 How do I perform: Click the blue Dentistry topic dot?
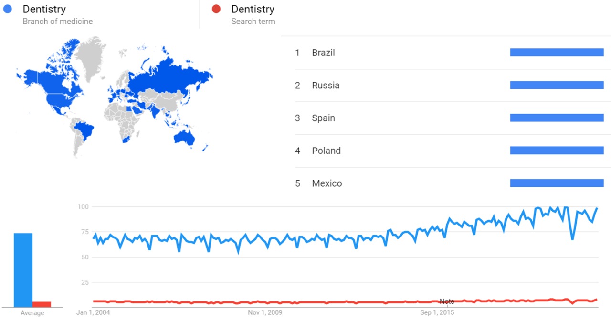[x=7, y=9]
